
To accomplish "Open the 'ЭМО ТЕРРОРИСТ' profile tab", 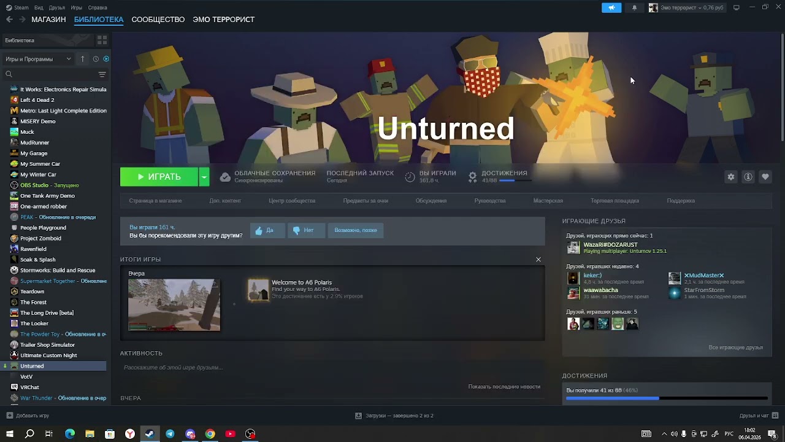I will (224, 20).
